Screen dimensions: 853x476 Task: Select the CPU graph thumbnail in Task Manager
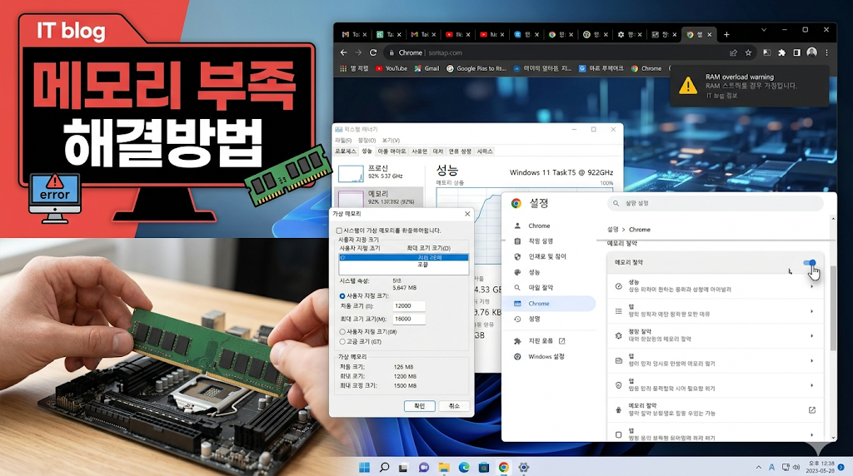(x=351, y=173)
